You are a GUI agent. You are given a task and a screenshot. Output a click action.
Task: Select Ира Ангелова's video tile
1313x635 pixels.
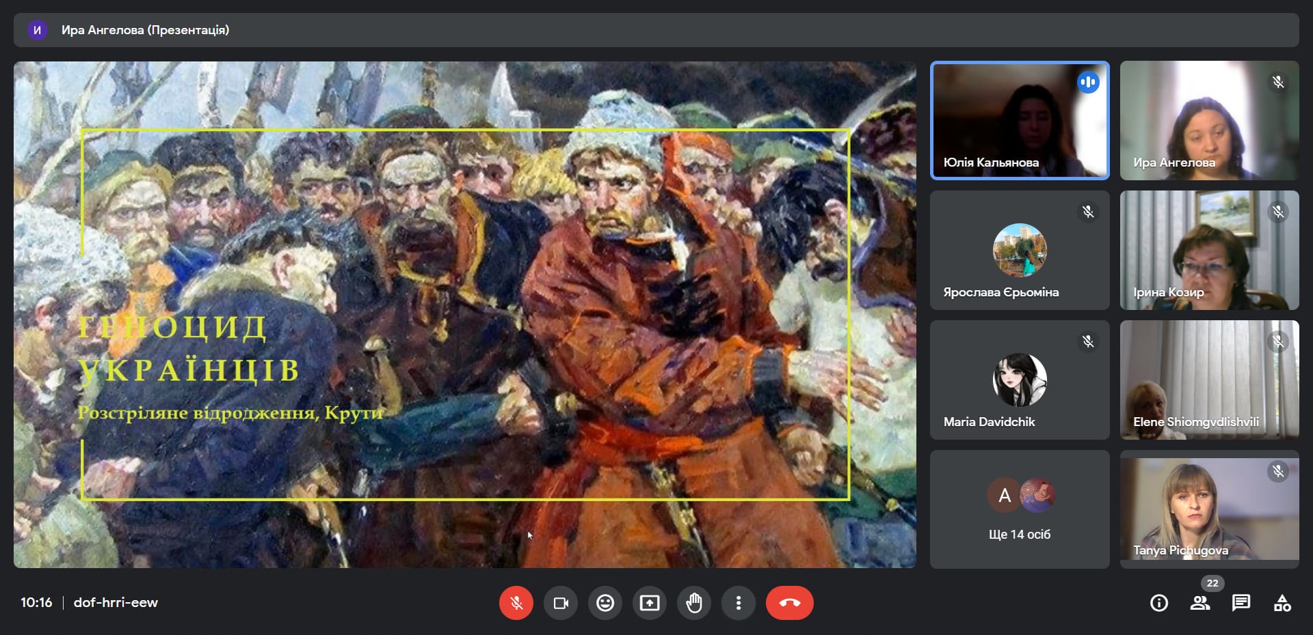(1210, 121)
